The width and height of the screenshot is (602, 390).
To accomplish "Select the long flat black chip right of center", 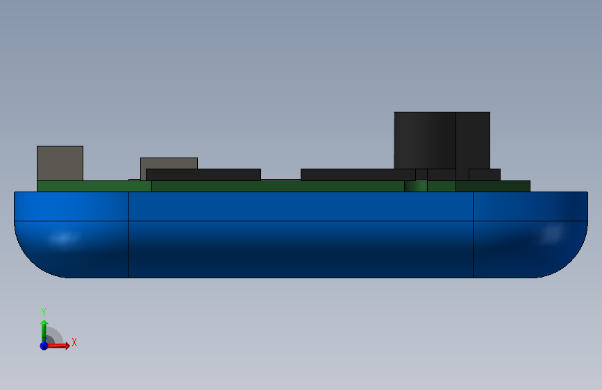I will [358, 175].
